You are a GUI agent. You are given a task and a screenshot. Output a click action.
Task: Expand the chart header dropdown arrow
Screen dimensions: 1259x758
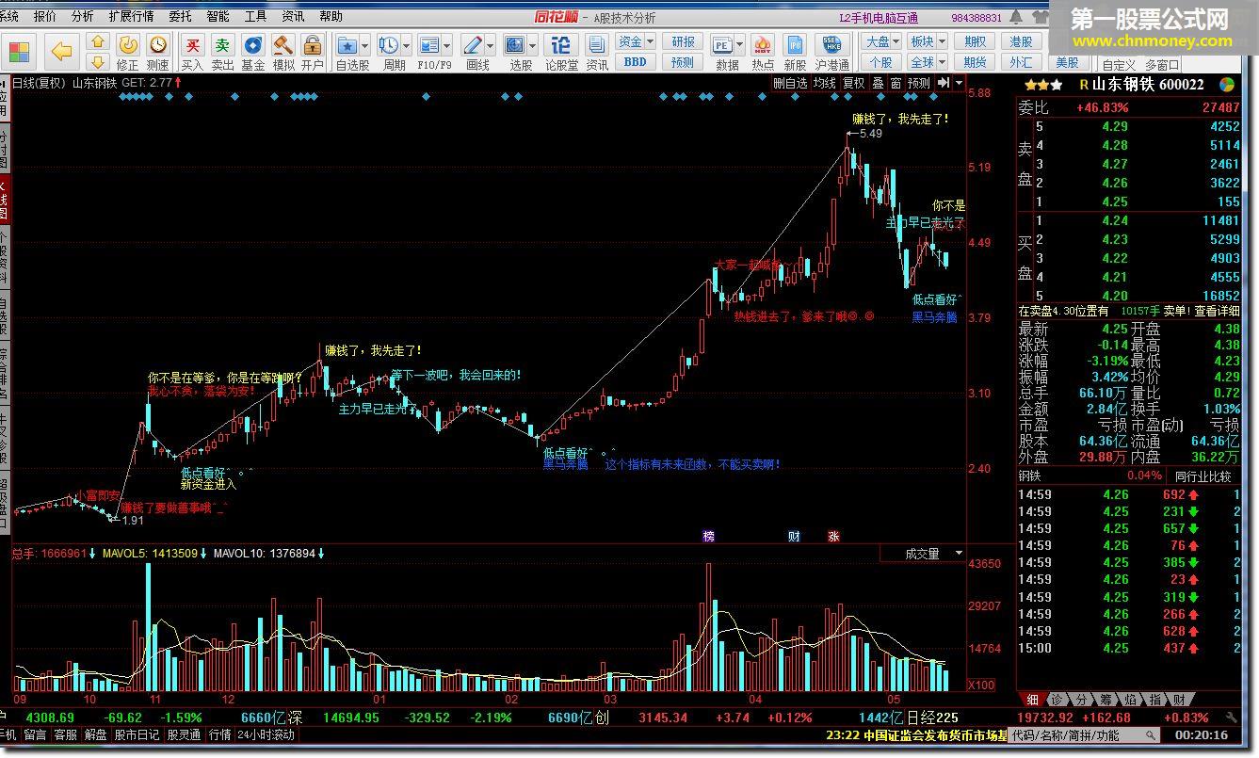tap(960, 83)
